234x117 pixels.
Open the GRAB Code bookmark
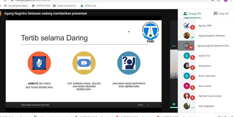tap(88, 6)
